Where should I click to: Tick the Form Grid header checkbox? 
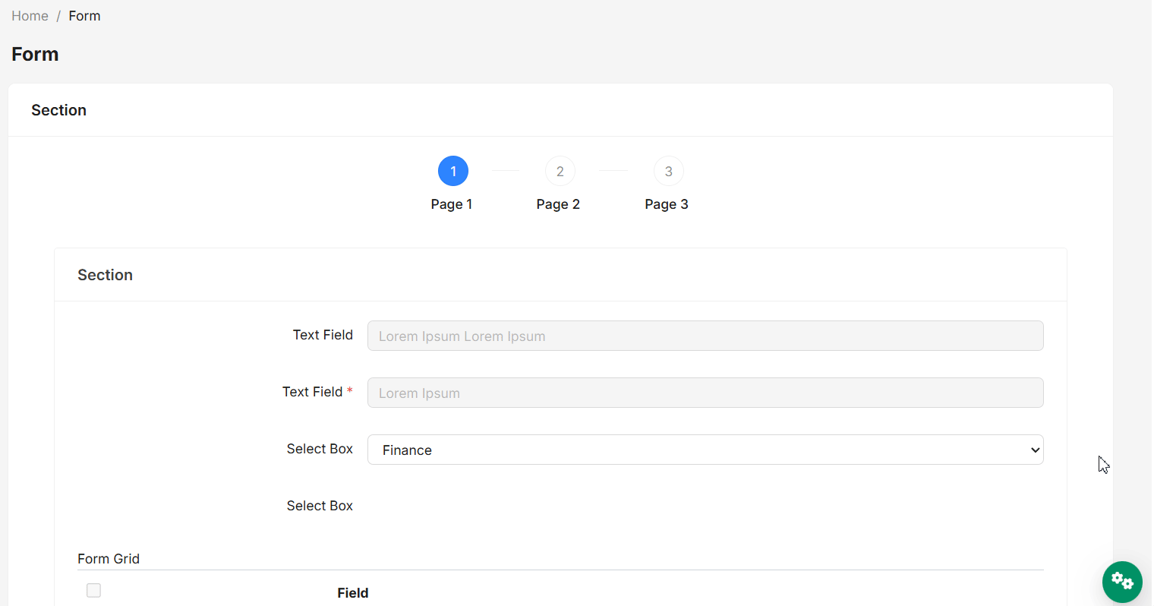tap(93, 590)
